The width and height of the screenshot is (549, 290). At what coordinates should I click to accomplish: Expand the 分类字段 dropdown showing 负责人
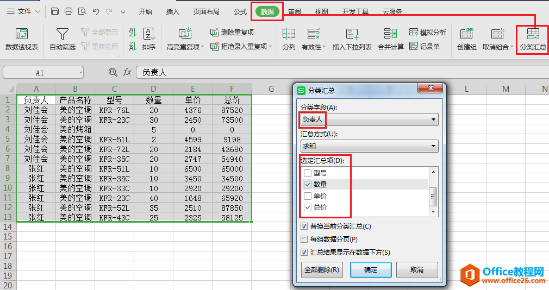point(433,119)
